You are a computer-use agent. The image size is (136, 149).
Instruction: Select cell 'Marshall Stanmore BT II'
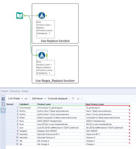[61, 134]
